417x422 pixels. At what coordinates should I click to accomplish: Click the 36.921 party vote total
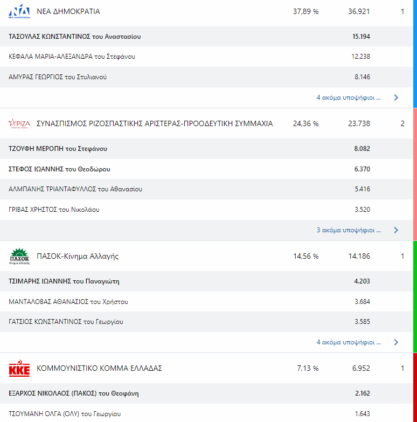[x=359, y=11]
